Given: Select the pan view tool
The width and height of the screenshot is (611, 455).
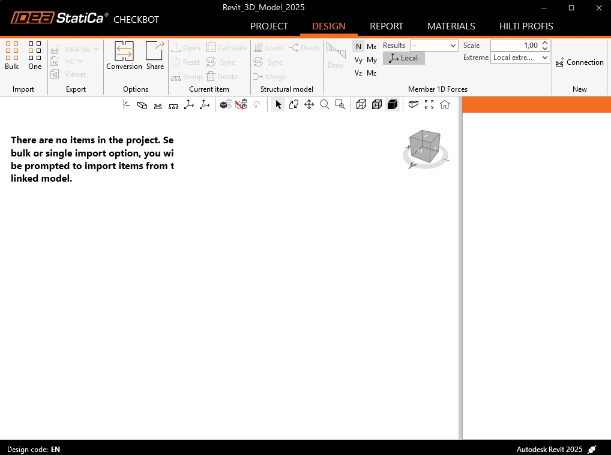Looking at the screenshot, I should point(309,105).
